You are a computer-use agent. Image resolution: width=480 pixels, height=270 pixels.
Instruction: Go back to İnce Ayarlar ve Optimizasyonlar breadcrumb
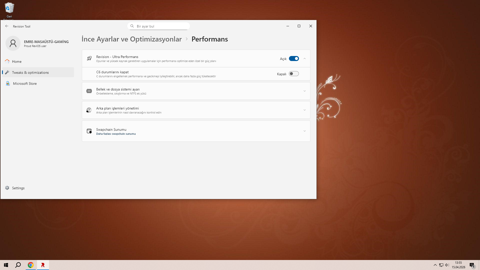click(131, 39)
